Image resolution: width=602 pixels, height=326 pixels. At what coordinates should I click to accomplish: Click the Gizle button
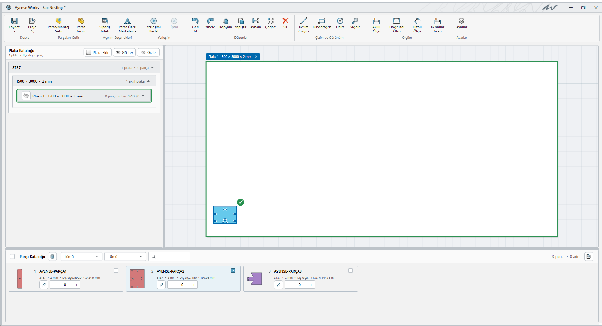(x=148, y=52)
